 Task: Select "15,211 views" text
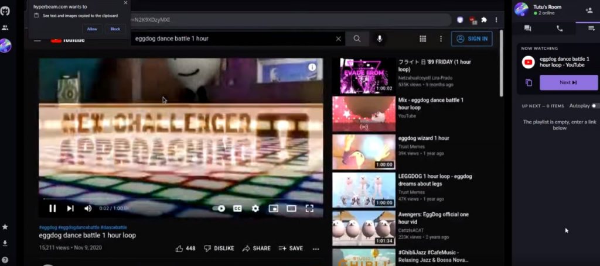54,248
